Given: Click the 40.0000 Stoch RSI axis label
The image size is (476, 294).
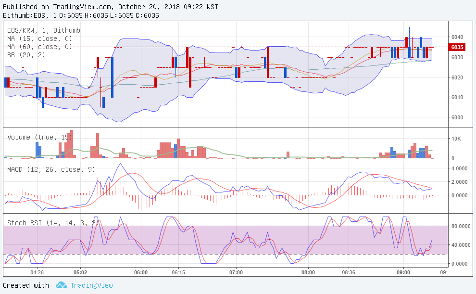Looking at the screenshot, I should pyautogui.click(x=461, y=245).
